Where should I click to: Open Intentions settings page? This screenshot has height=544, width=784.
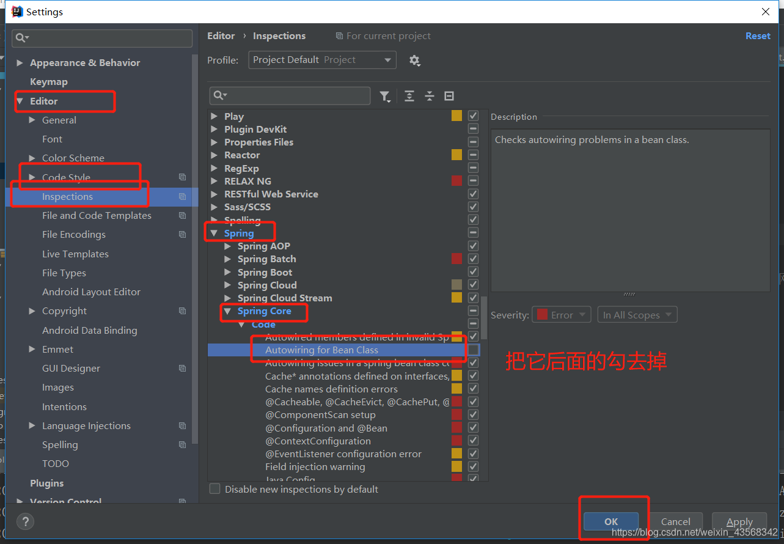coord(64,406)
